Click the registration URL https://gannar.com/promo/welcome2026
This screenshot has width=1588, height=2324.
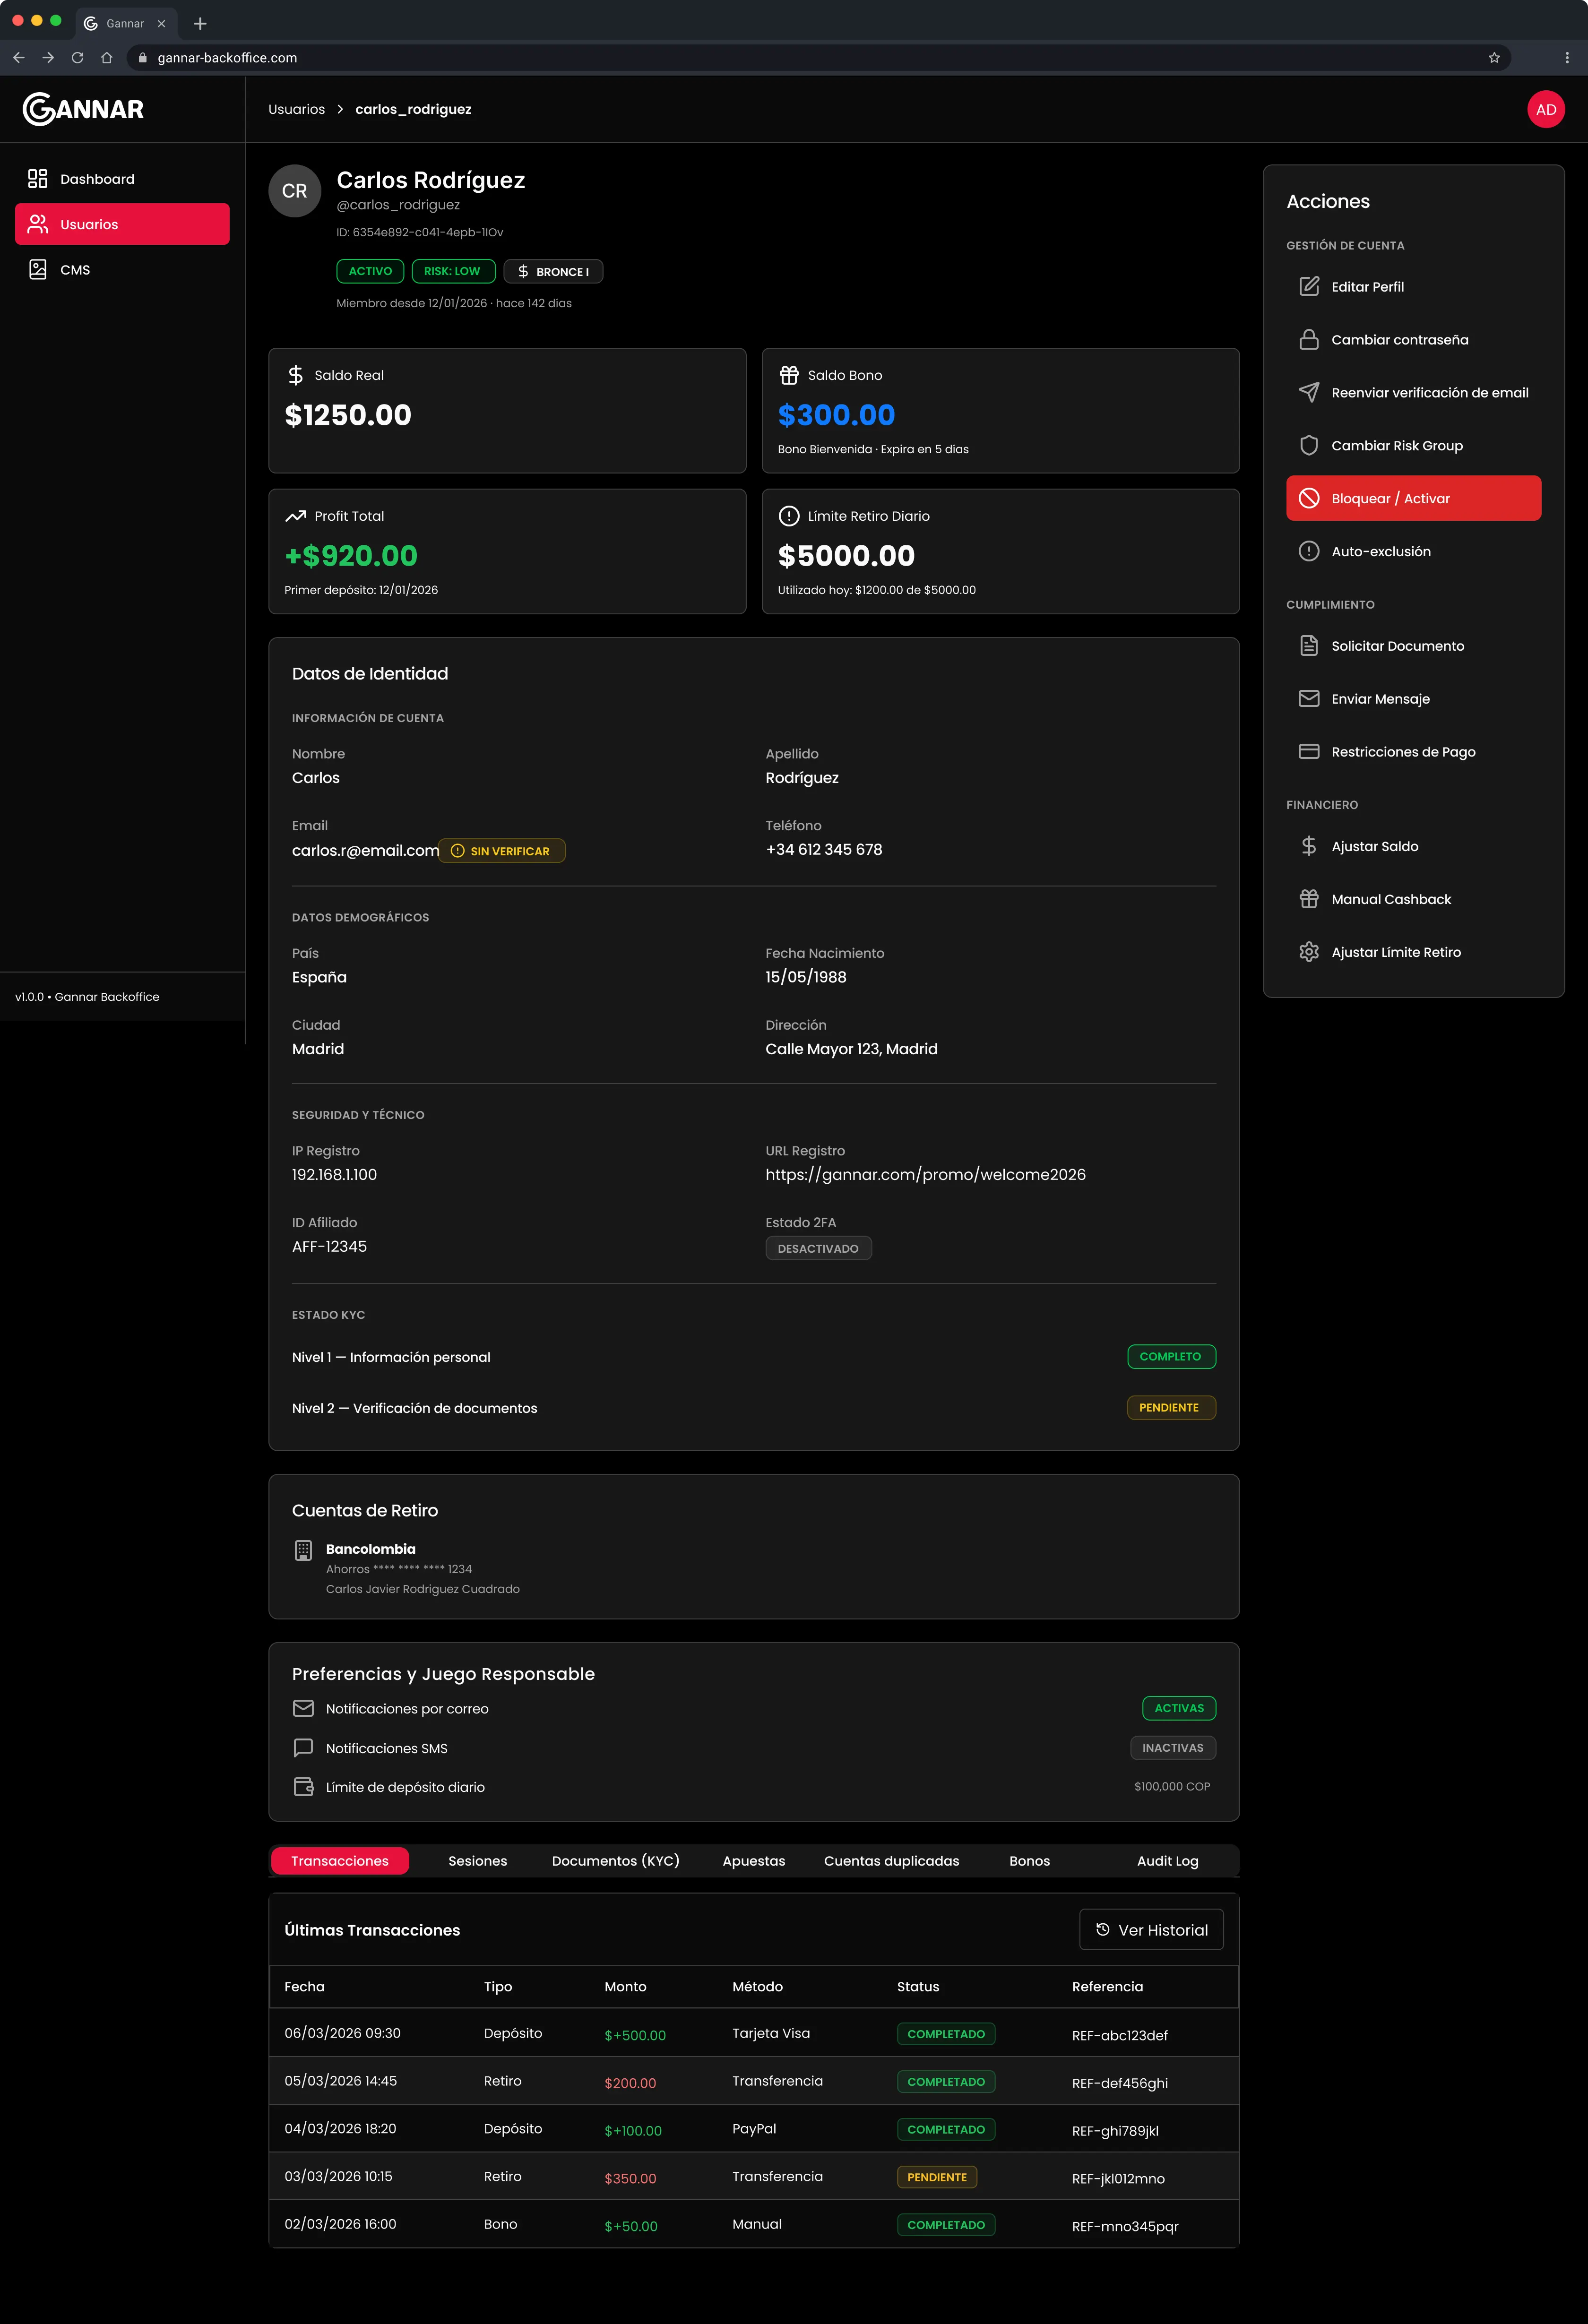click(925, 1175)
